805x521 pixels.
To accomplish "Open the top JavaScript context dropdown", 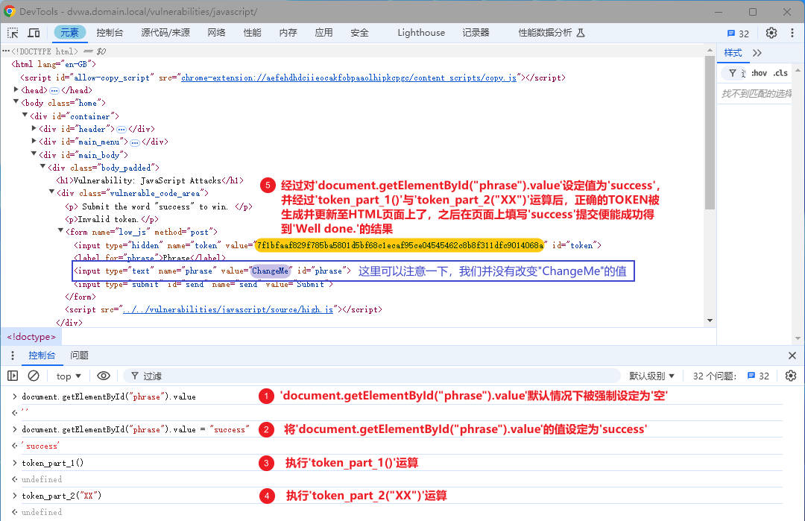I will tap(69, 376).
